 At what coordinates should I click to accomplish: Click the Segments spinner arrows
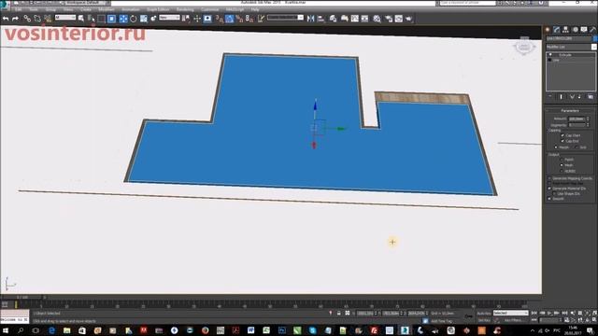(588, 125)
